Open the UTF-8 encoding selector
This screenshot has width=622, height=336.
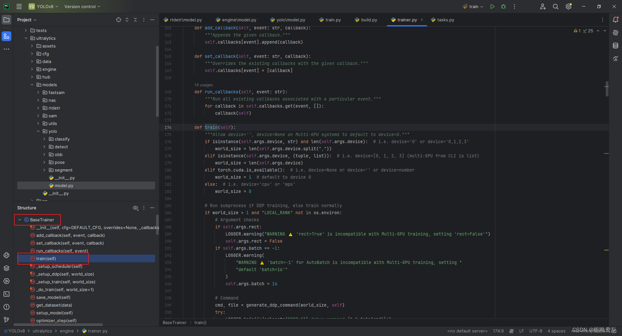pyautogui.click(x=536, y=331)
